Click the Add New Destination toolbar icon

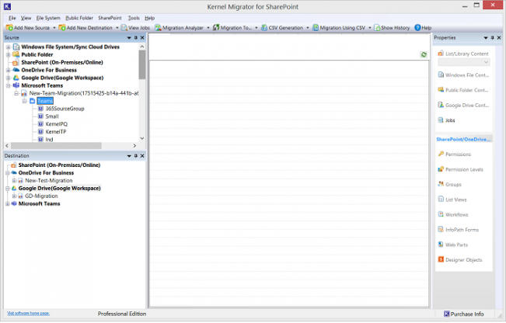61,28
